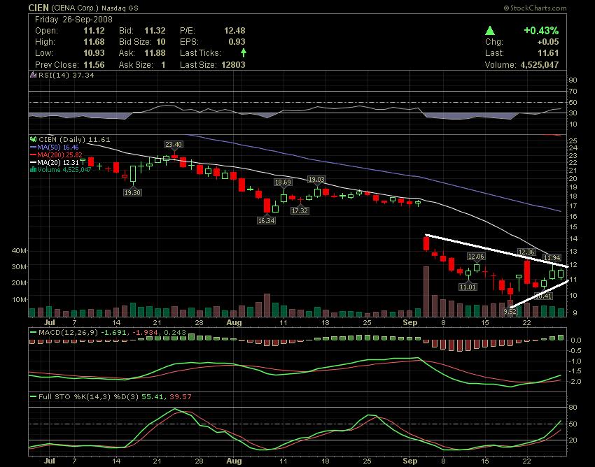The image size is (595, 467).
Task: Click the MACD axis label -2.0
Action: coord(575,381)
